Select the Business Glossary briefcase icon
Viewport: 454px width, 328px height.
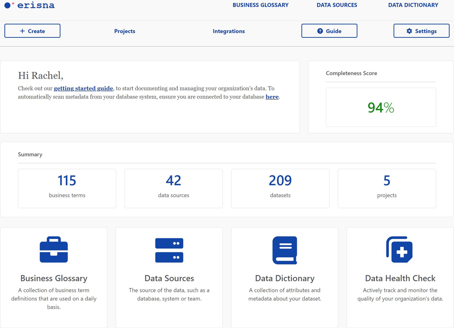53,249
